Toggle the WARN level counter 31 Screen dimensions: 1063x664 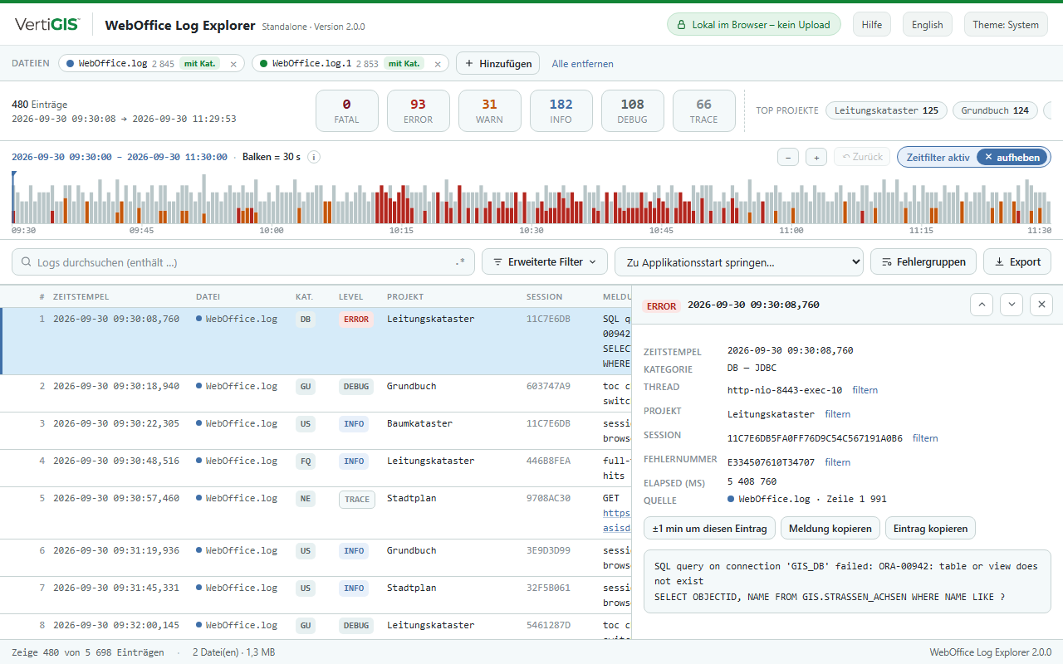(489, 111)
